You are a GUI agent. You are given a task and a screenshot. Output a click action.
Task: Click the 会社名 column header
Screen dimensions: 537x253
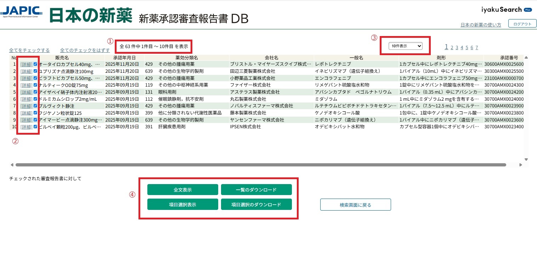271,58
